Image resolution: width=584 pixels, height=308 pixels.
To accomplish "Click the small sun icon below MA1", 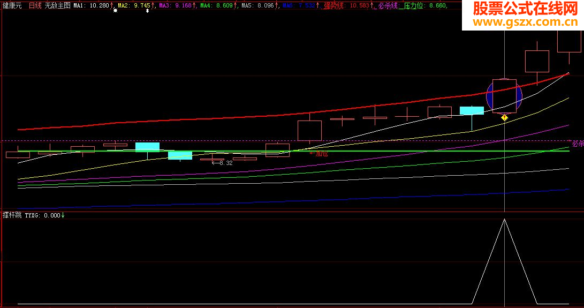I will point(115,11).
